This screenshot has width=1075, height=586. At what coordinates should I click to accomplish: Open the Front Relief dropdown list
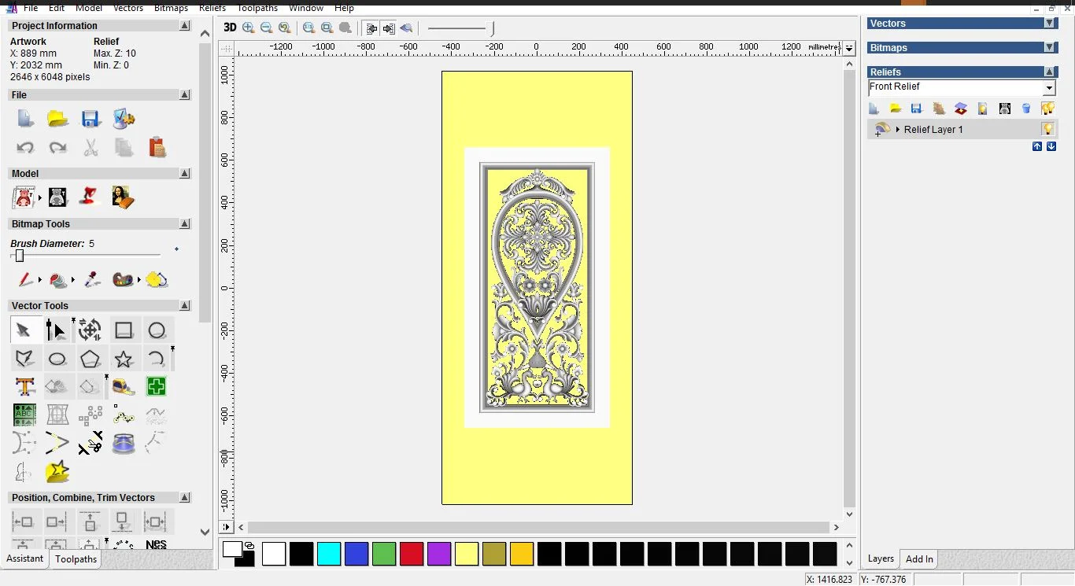(1049, 88)
